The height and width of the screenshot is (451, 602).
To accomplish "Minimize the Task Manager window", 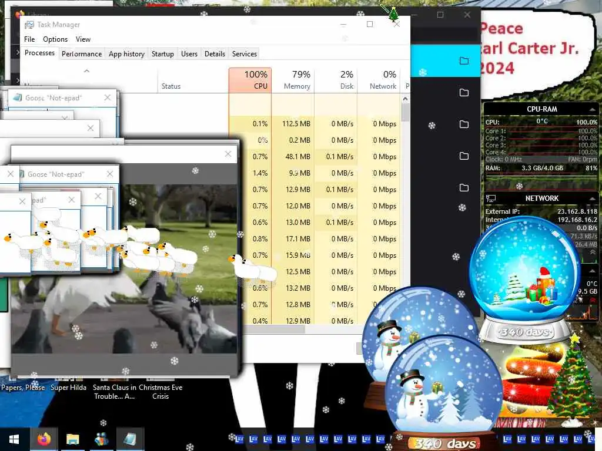I will click(x=343, y=25).
